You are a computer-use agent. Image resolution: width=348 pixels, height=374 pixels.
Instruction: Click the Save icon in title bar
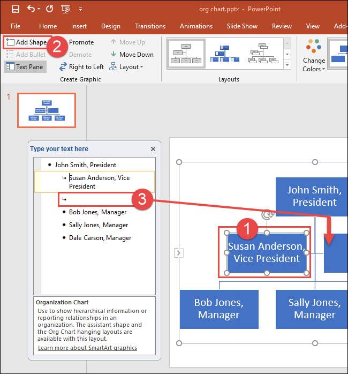pos(16,9)
